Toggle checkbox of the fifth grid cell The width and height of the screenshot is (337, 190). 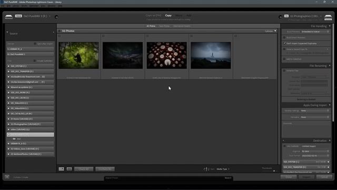(235, 36)
